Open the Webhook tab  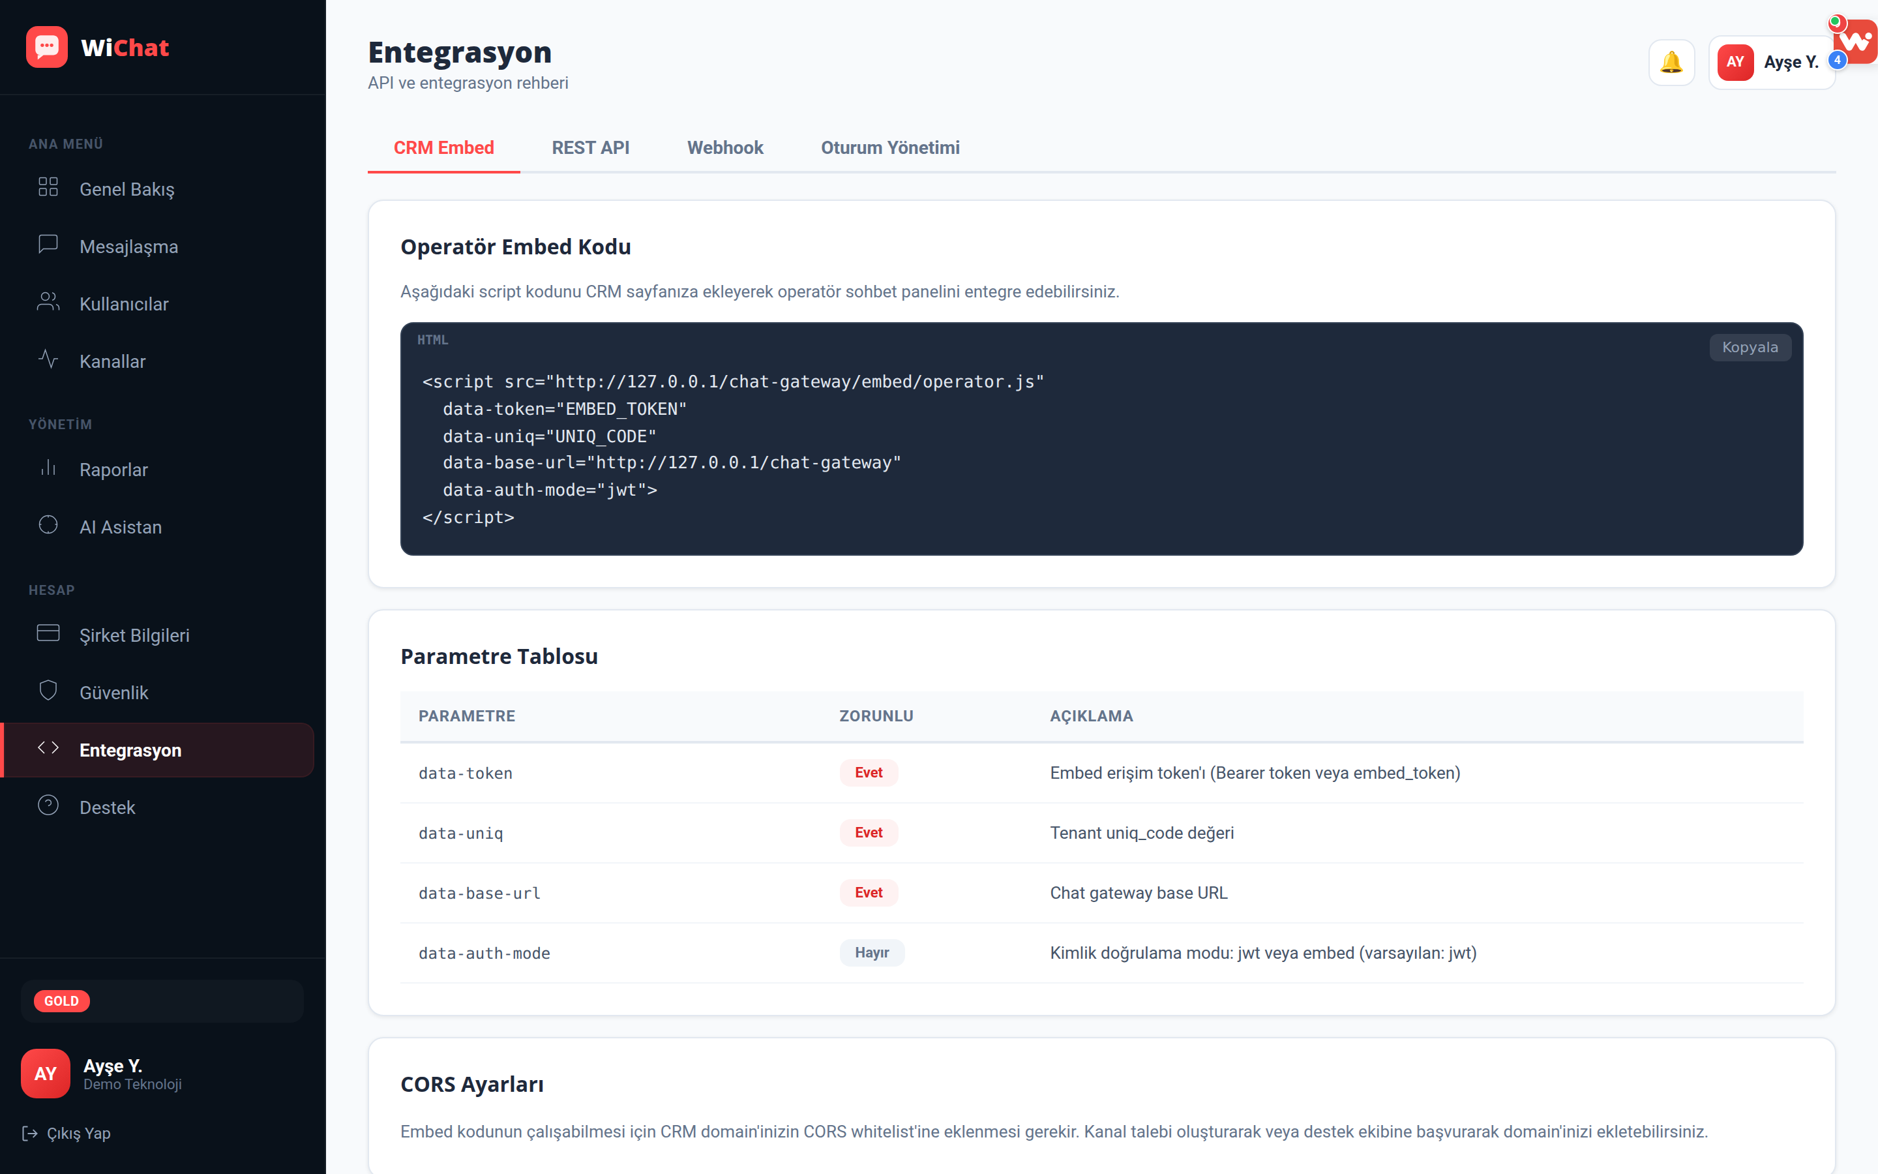725,147
